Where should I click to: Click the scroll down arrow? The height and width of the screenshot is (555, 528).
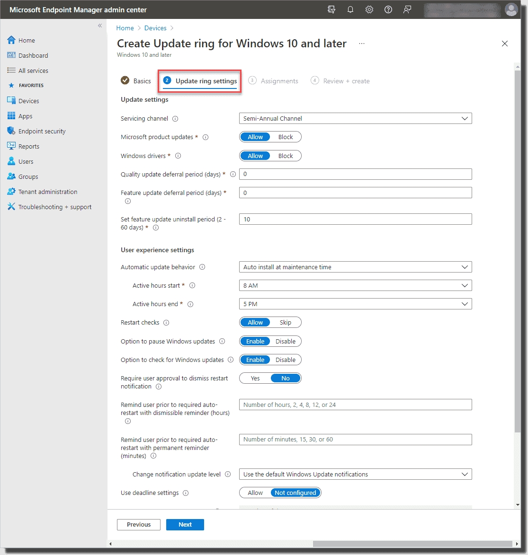click(518, 505)
